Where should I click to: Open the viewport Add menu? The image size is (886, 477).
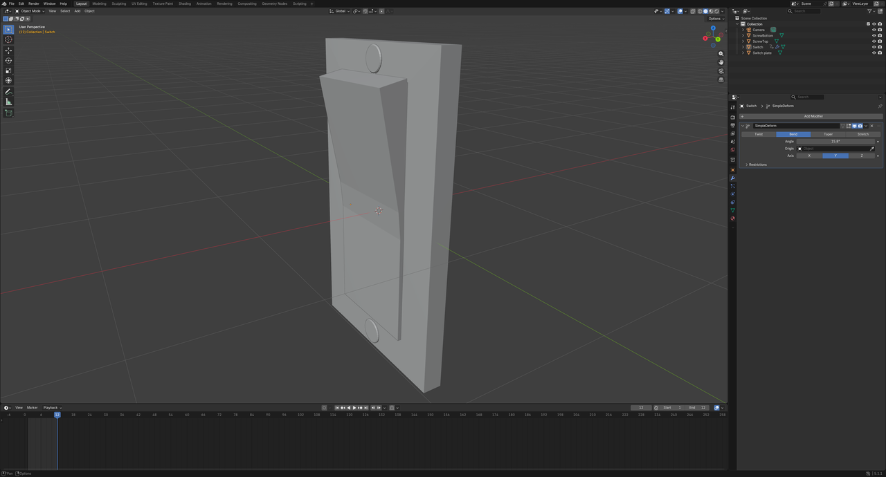click(77, 11)
